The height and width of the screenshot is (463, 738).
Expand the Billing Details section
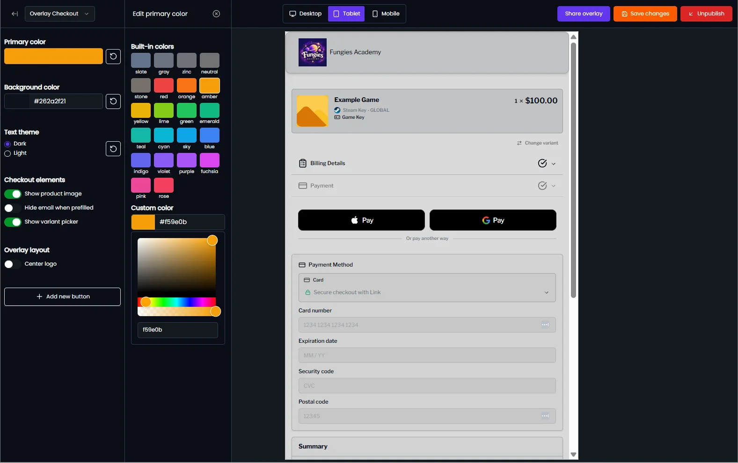click(554, 164)
